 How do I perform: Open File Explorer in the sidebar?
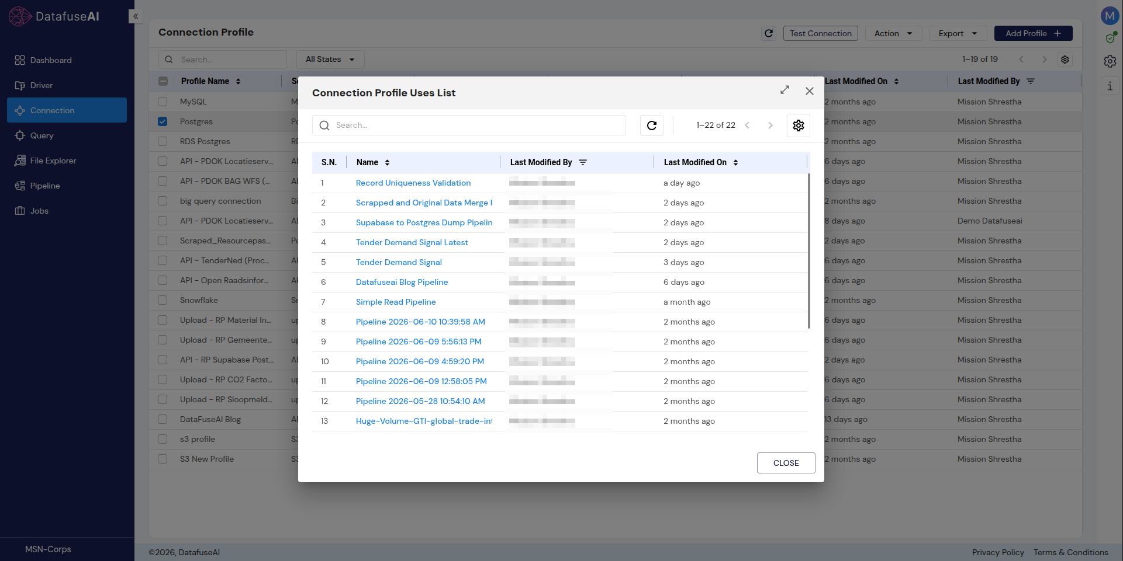(x=67, y=161)
